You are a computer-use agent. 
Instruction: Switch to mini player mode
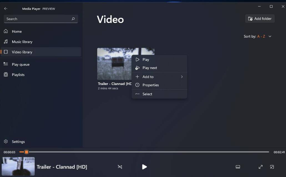(272, 167)
